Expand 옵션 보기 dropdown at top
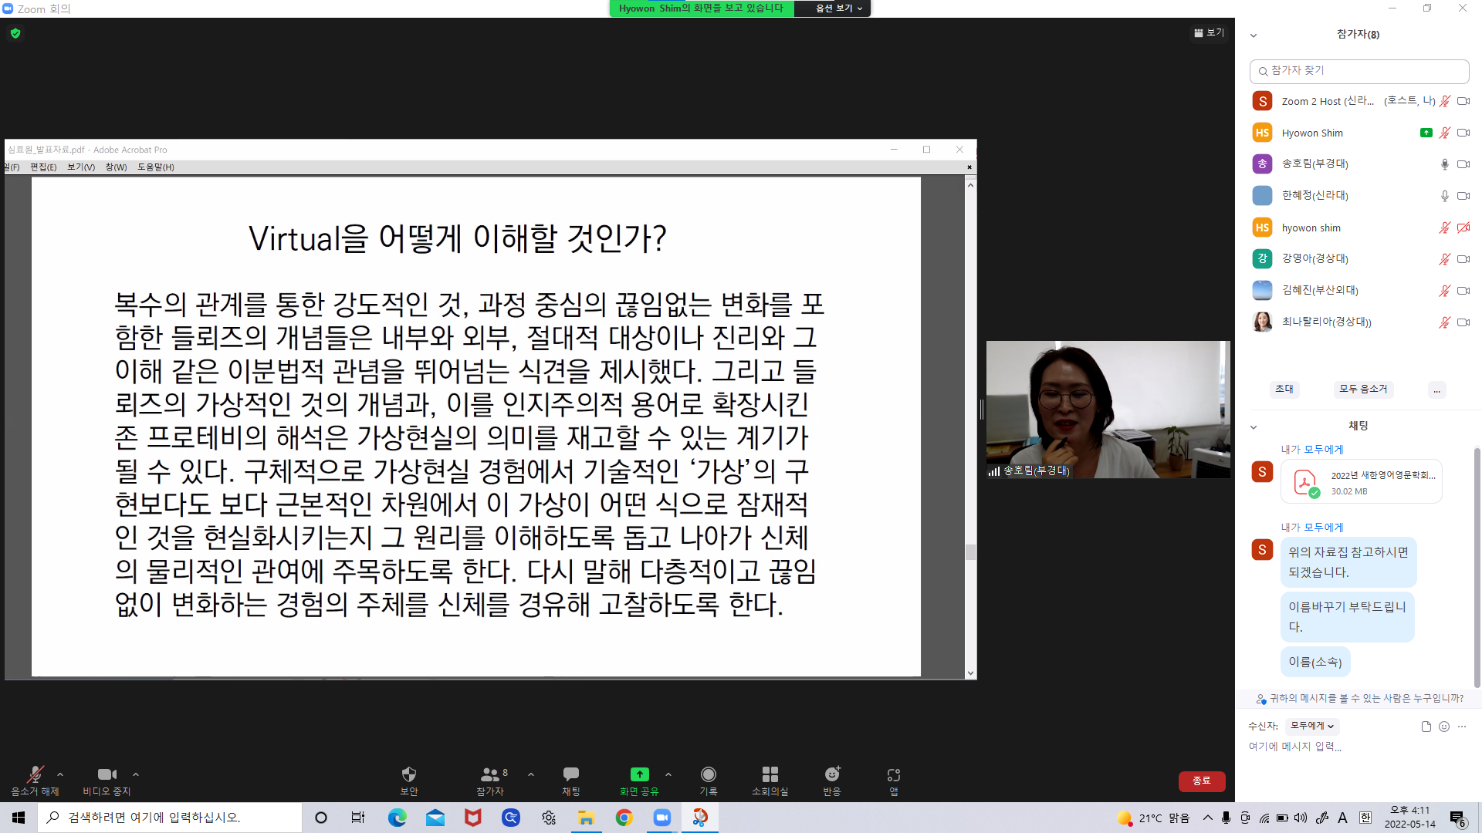1482x833 pixels. (x=839, y=8)
